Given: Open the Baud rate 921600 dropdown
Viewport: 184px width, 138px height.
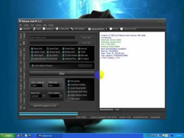Looking at the screenshot, I should pos(44,96).
